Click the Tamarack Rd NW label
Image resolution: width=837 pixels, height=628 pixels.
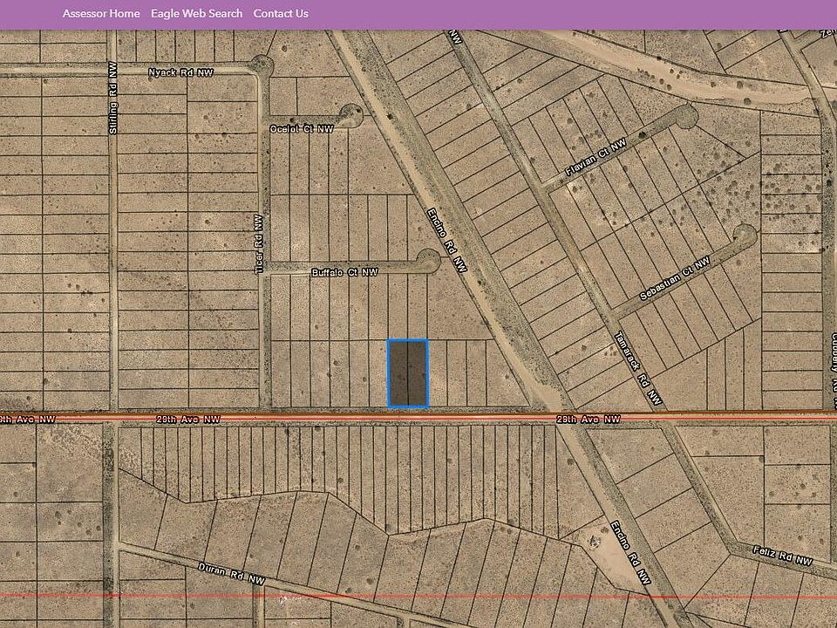pos(638,368)
